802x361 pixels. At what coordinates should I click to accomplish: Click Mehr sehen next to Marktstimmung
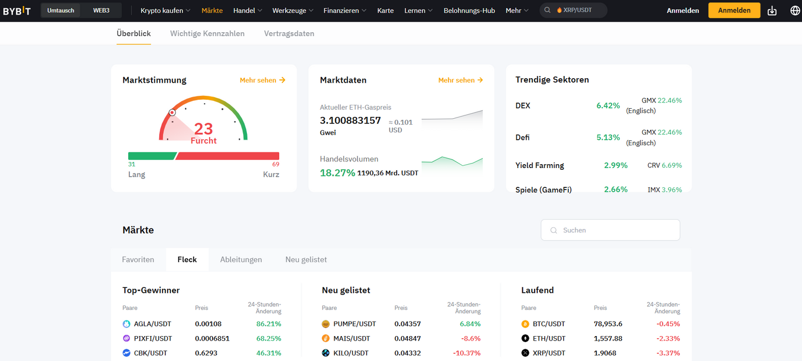coord(263,80)
